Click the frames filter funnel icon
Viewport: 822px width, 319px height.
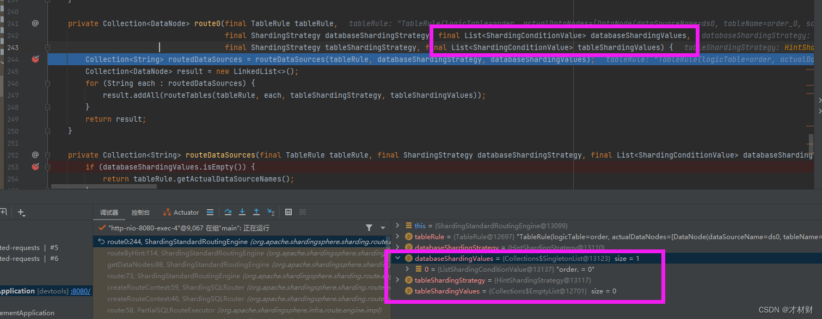tap(369, 227)
